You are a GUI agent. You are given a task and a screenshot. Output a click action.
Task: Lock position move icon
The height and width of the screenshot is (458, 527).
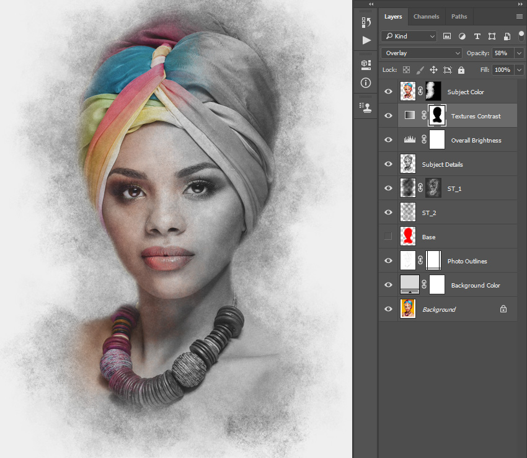433,70
